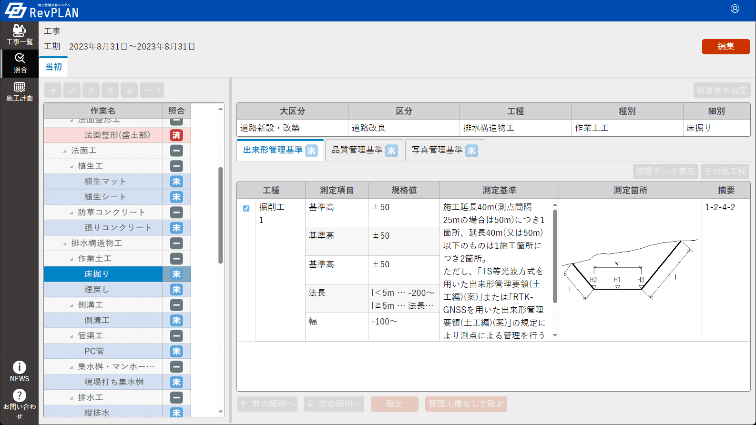Select the PC管 tree row

(x=117, y=351)
